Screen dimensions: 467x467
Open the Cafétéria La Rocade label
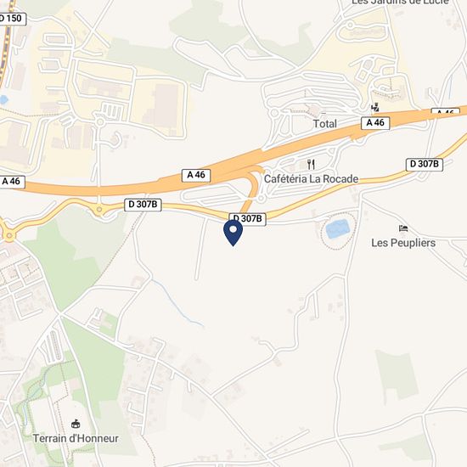[311, 179]
